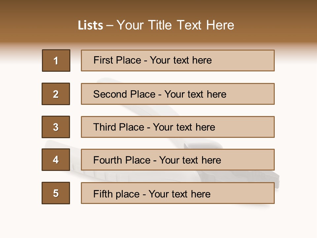Click the bold word "Lists" in the title
This screenshot has width=317, height=238.
pos(90,25)
